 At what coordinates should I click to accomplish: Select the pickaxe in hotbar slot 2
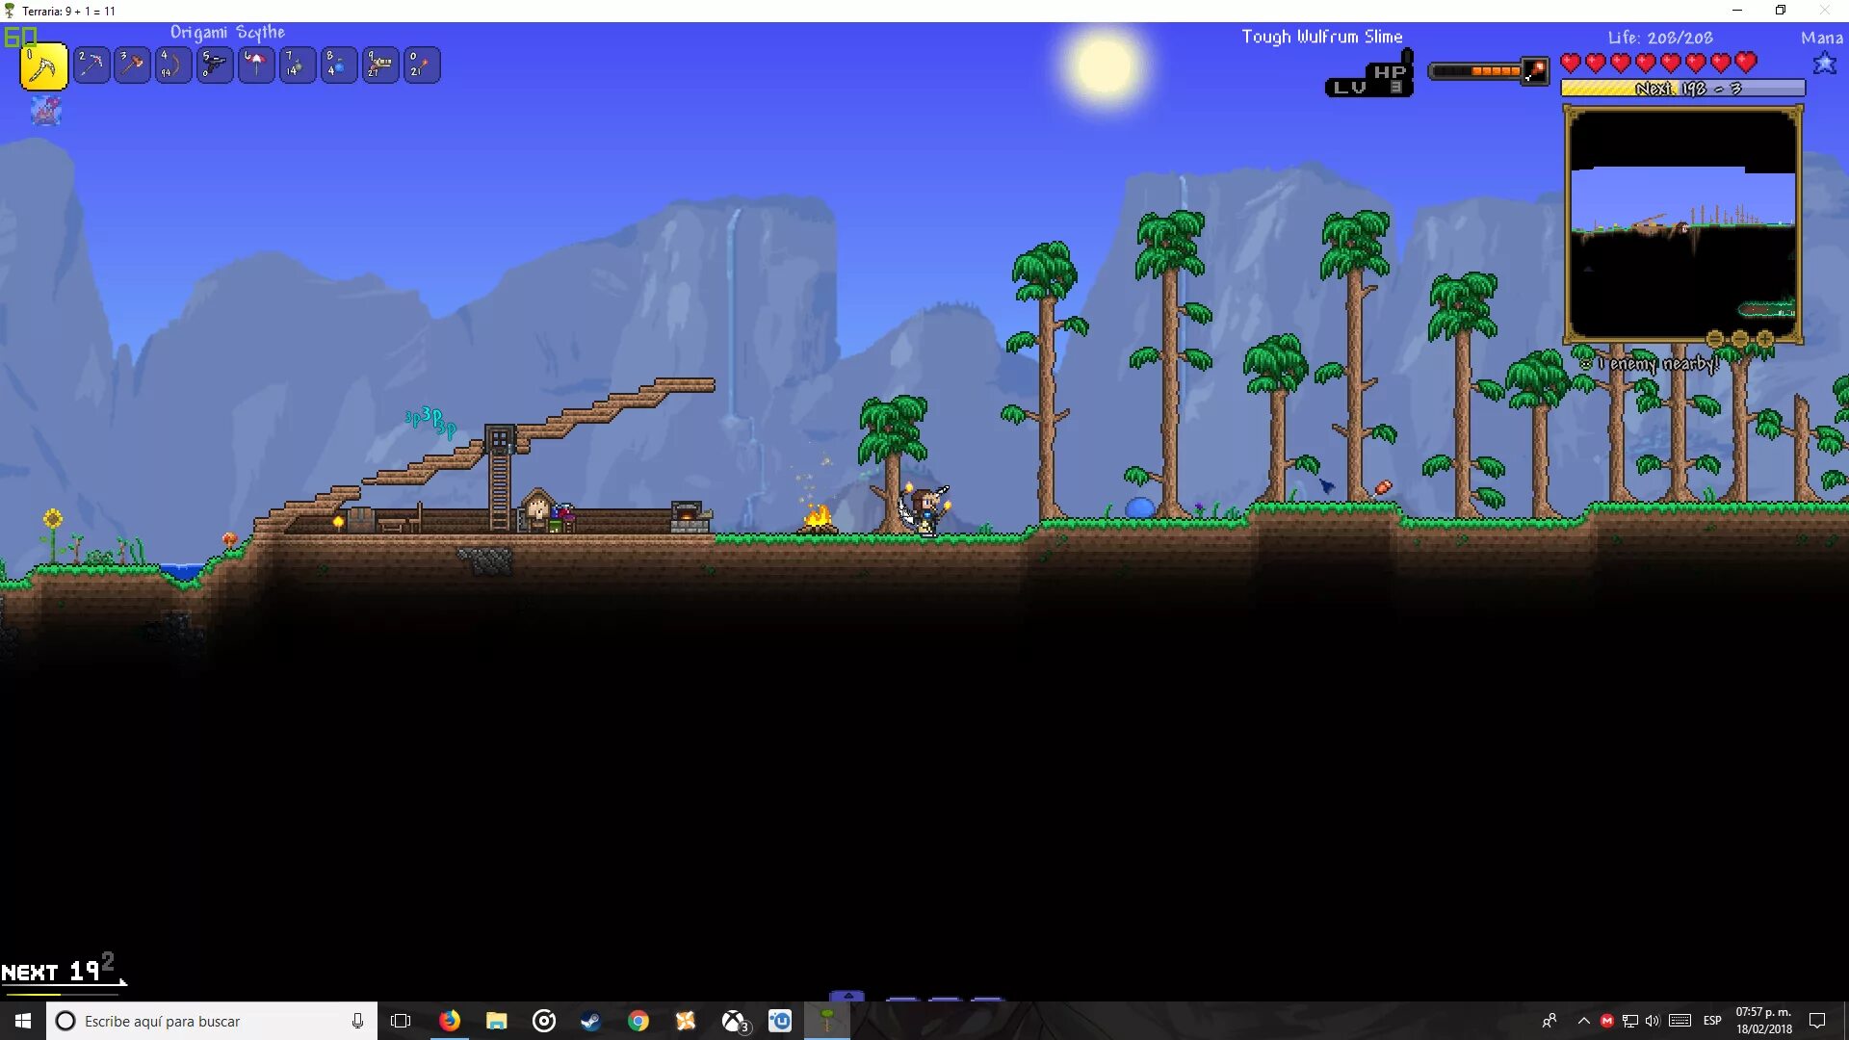[x=91, y=65]
